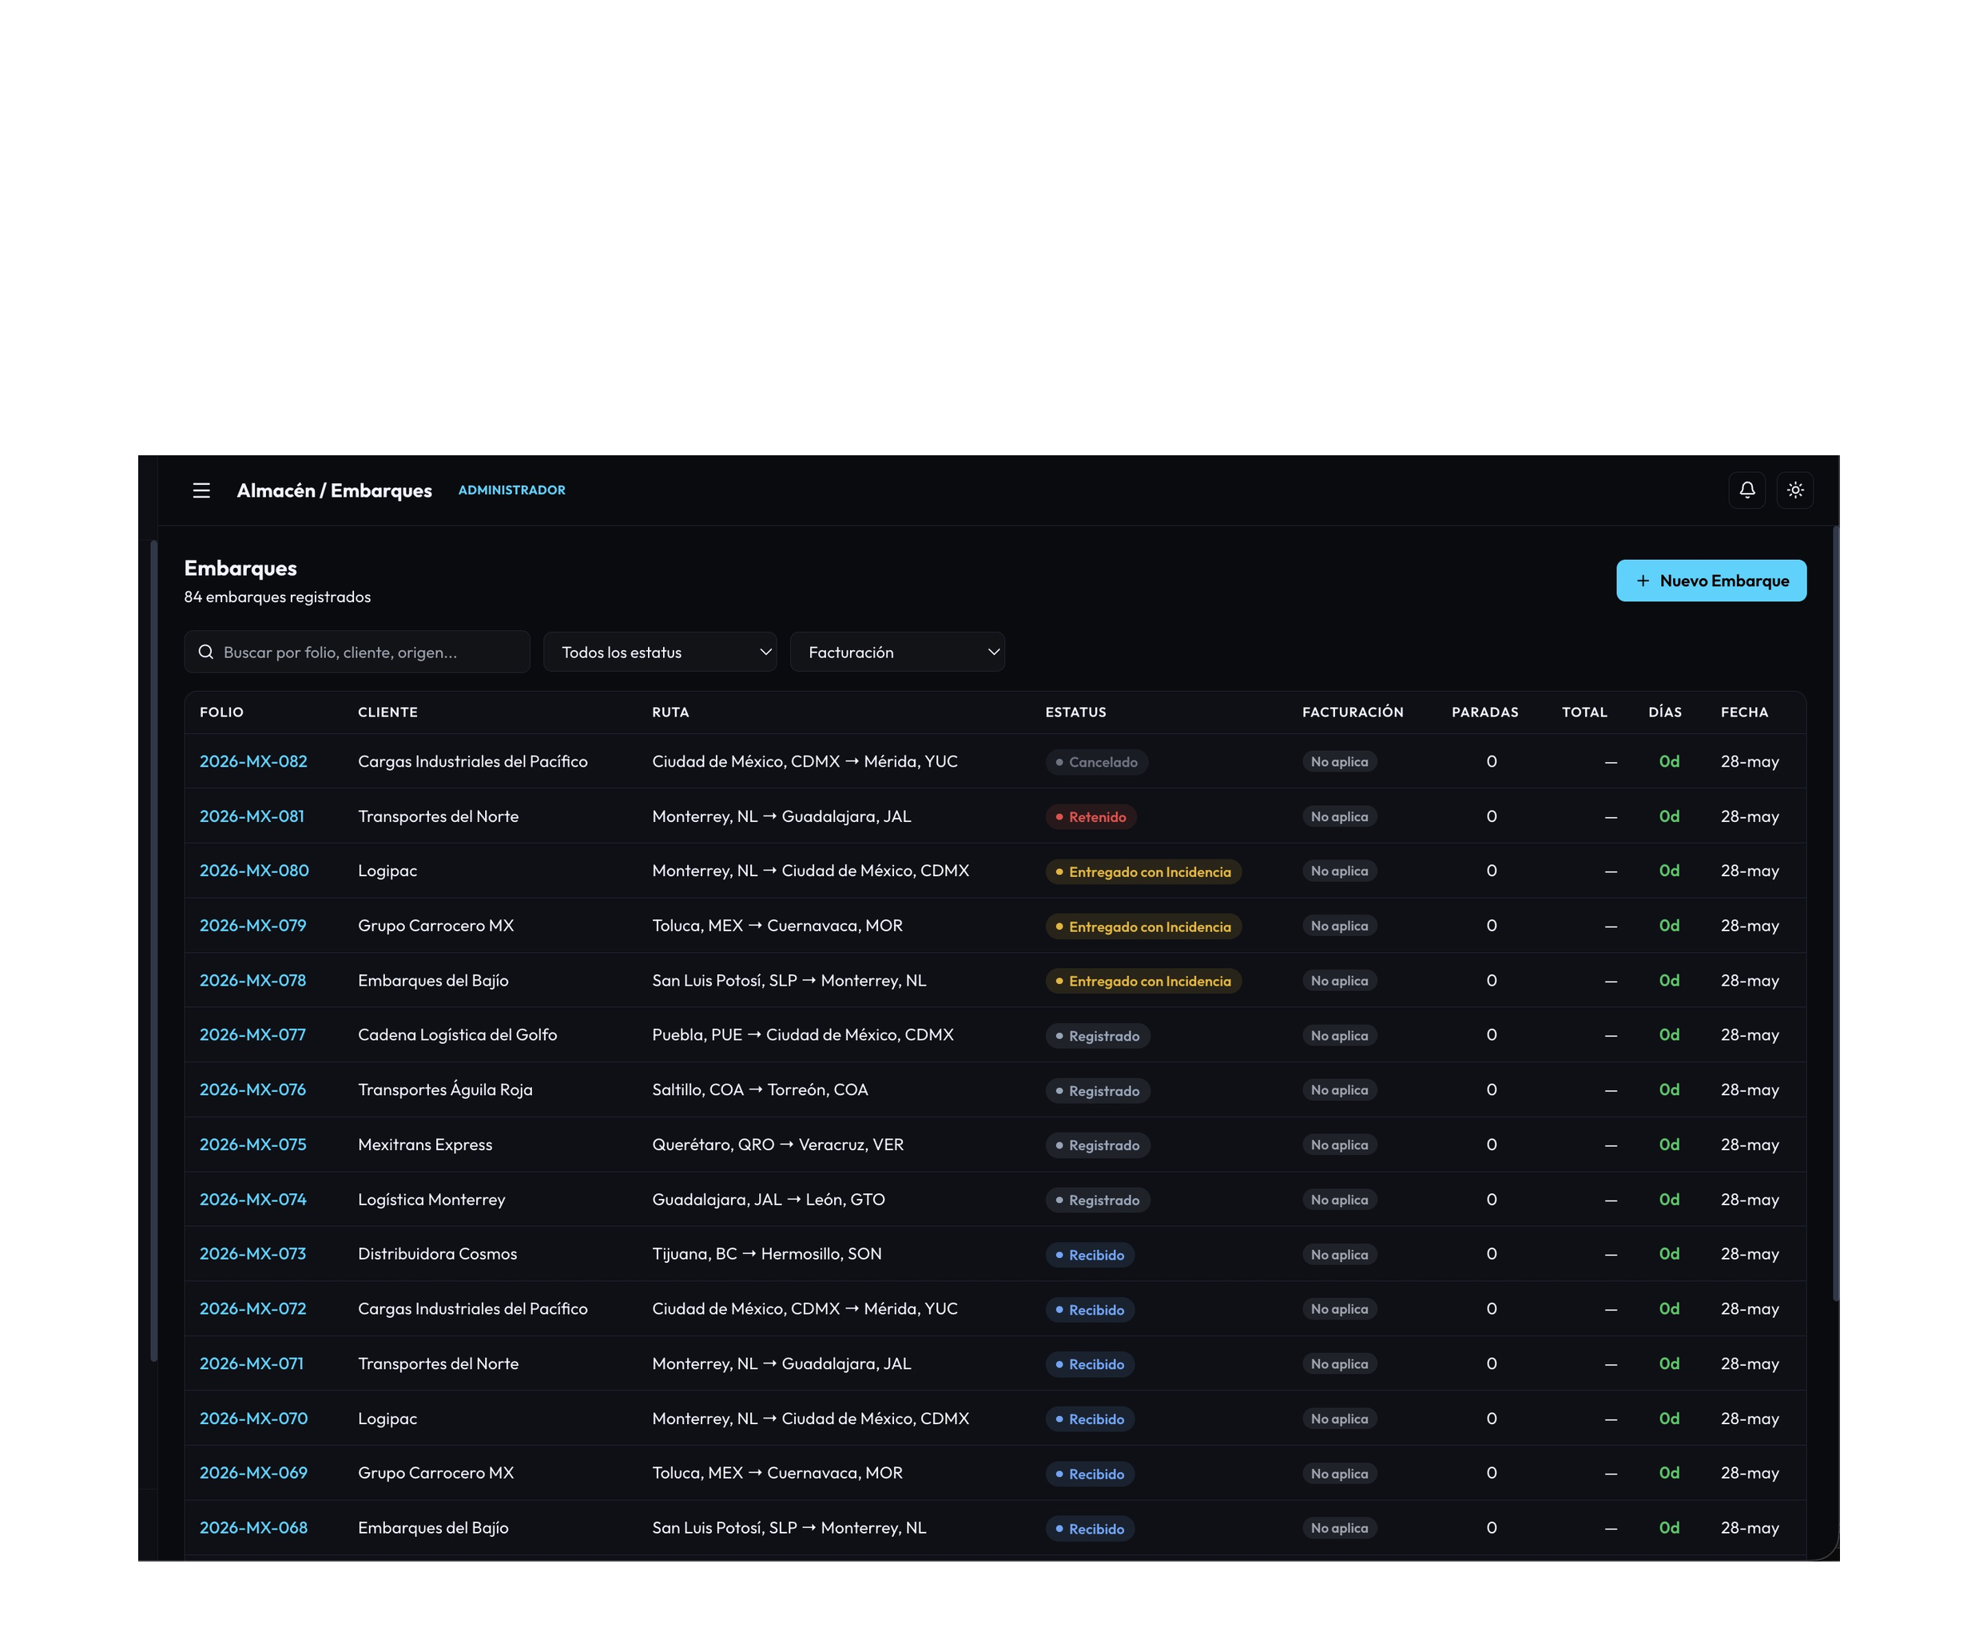Click No aplica badge in row 2026-MX-081
The width and height of the screenshot is (1979, 1627).
(1339, 816)
